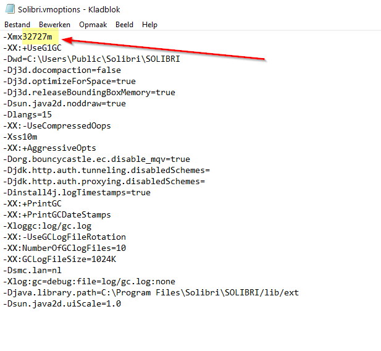This screenshot has width=381, height=351.
Task: Click the -XX:+PrintGC line
Action: tap(32, 203)
